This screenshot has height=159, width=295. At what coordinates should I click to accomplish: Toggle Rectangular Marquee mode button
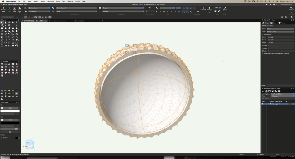tap(40, 17)
